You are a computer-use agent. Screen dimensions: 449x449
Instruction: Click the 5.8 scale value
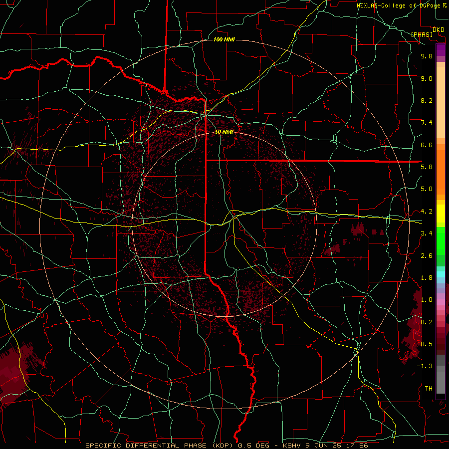pyautogui.click(x=427, y=167)
